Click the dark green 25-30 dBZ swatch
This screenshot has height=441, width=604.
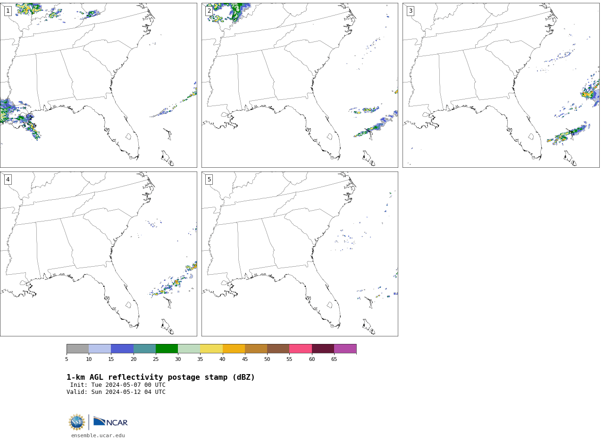pos(167,349)
